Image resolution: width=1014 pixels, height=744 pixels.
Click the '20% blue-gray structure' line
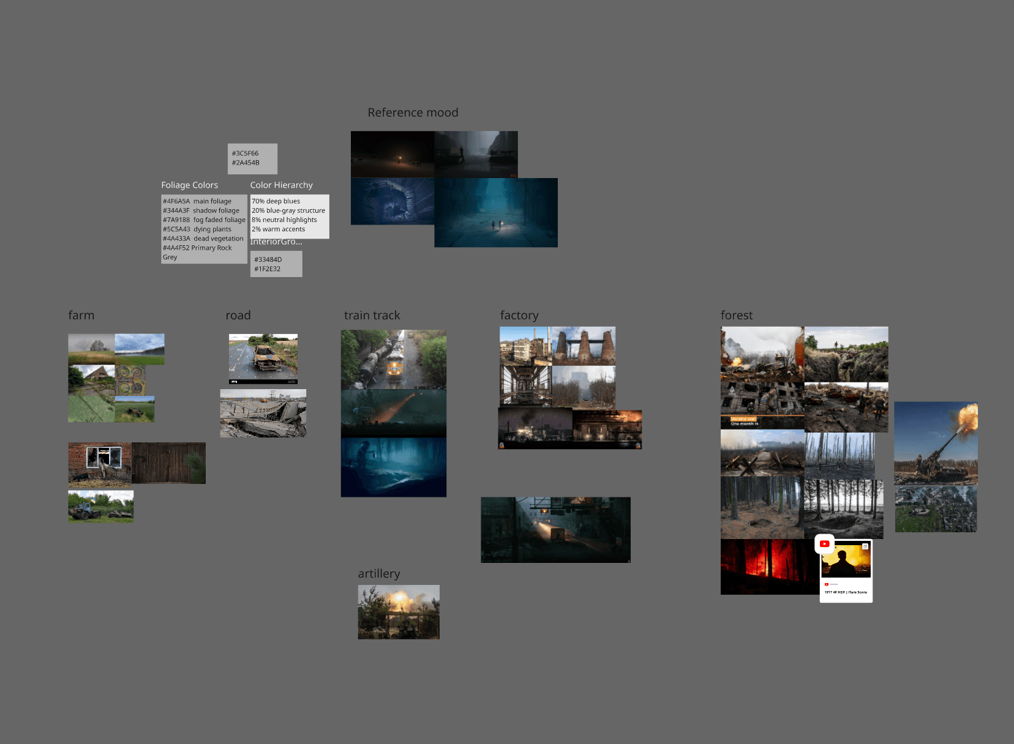(288, 210)
